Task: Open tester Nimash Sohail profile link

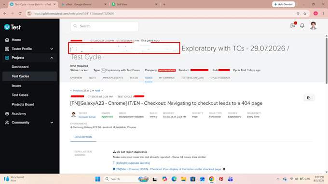Action: point(87,117)
